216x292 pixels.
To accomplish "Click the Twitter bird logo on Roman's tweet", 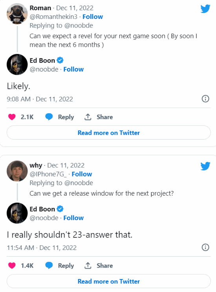I will click(205, 9).
